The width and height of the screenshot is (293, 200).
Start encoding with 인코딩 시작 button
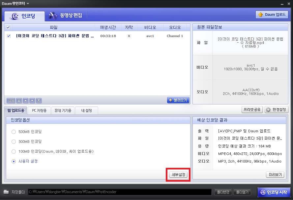(x=274, y=192)
